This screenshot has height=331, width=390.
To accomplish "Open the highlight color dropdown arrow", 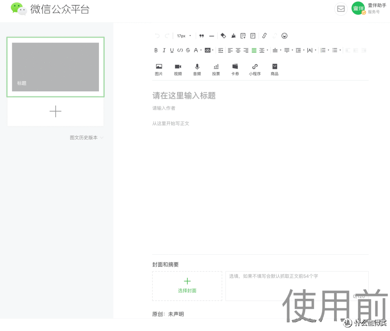I will 213,50.
